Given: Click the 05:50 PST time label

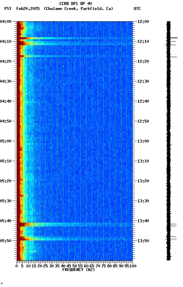Looking at the screenshot, I should 6,241.
